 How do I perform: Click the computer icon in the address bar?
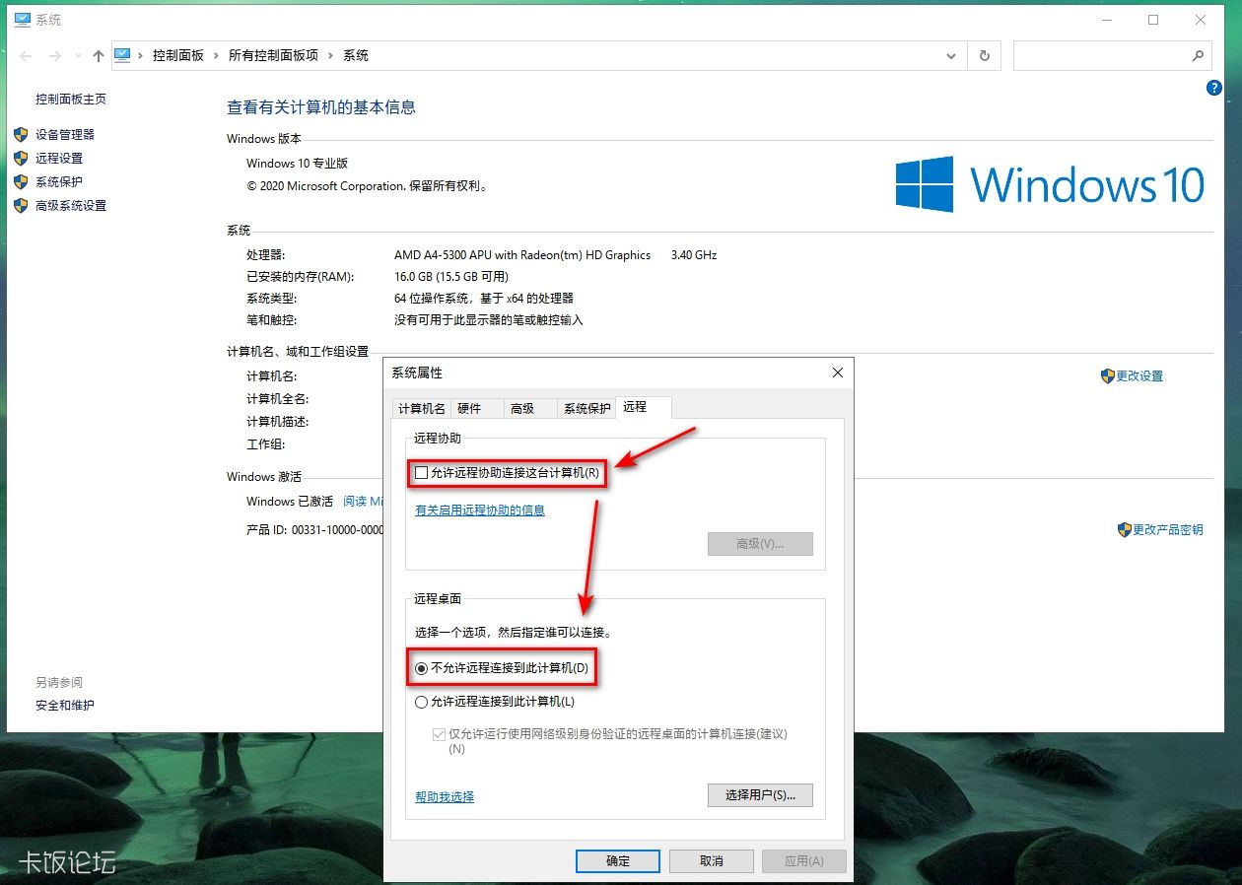123,55
